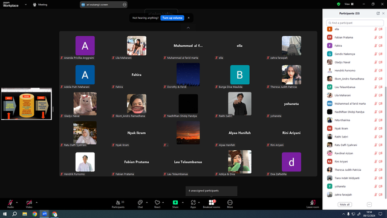Pop out the Participants panel
The width and height of the screenshot is (387, 218).
pyautogui.click(x=378, y=13)
